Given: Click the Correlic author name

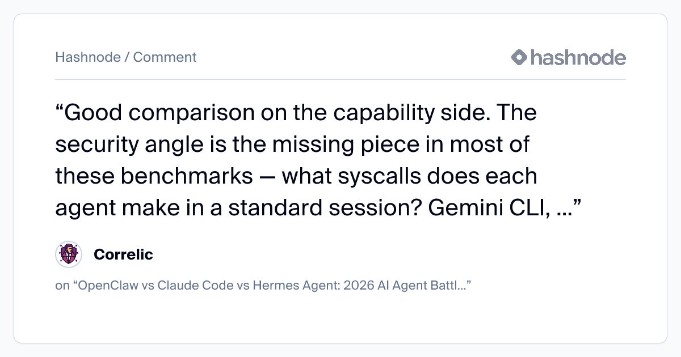Looking at the screenshot, I should [123, 254].
